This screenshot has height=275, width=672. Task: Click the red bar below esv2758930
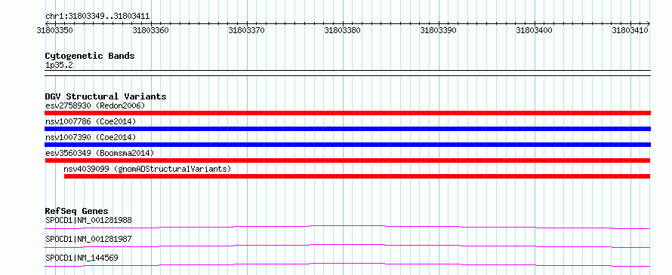click(x=347, y=113)
